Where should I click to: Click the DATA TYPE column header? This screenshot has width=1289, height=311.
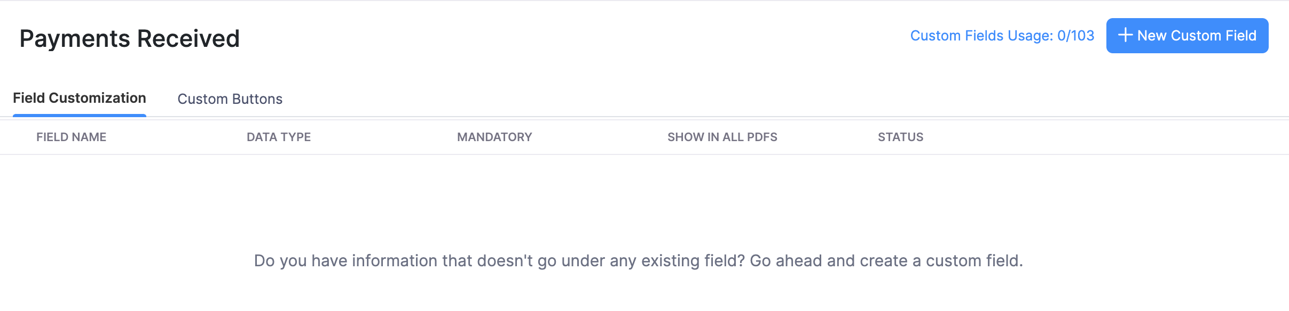[x=278, y=137]
